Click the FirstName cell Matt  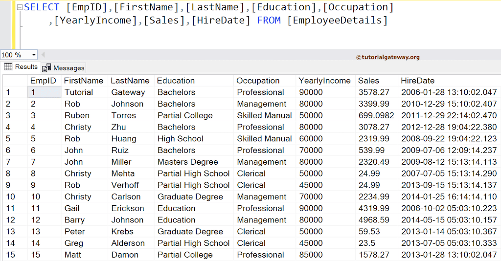[x=85, y=255]
